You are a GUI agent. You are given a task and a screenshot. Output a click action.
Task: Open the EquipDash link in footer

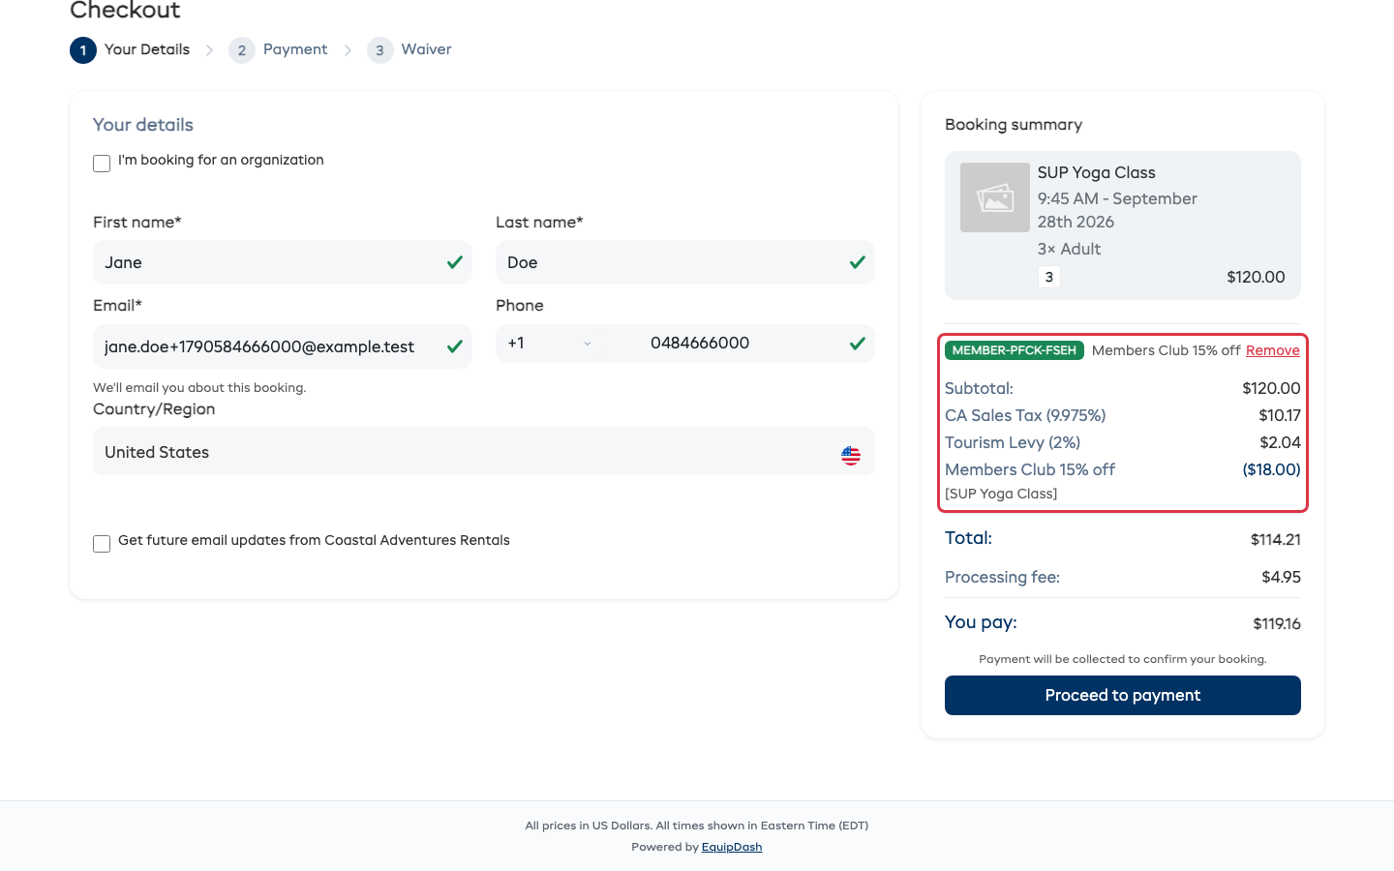[x=732, y=847]
